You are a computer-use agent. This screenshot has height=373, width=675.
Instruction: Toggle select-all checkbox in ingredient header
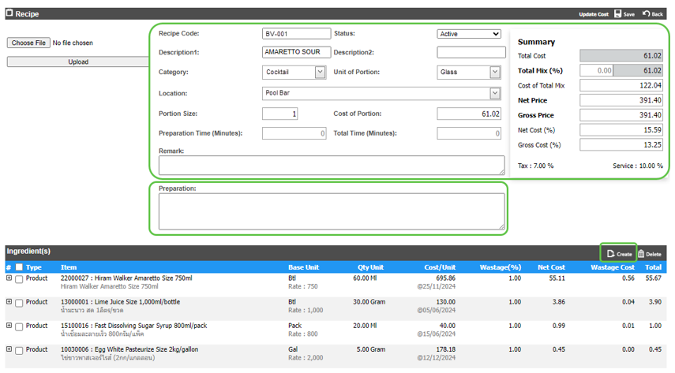[x=19, y=268]
